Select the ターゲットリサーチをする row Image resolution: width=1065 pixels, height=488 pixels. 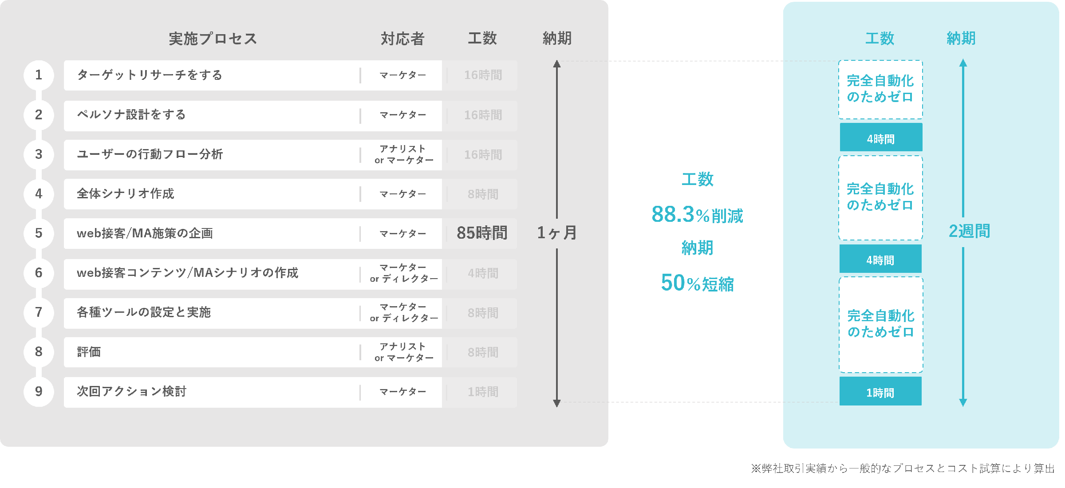tap(291, 75)
